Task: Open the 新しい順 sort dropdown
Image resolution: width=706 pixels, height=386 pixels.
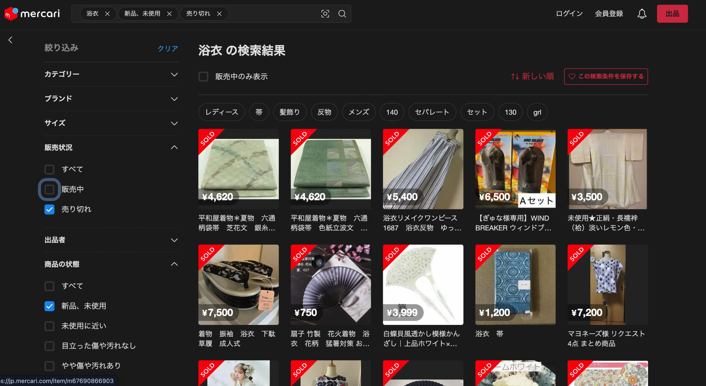Action: [532, 77]
